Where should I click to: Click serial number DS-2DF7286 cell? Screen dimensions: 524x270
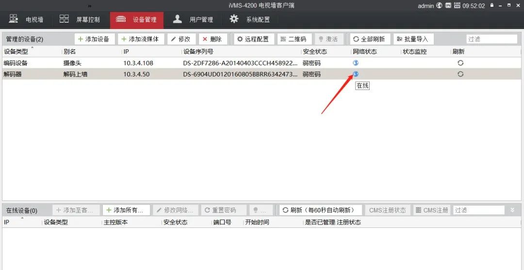(240, 63)
